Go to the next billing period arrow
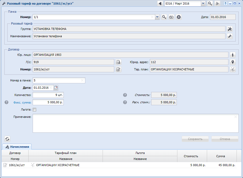Viewport: 243px width, 178px height. [217, 4]
